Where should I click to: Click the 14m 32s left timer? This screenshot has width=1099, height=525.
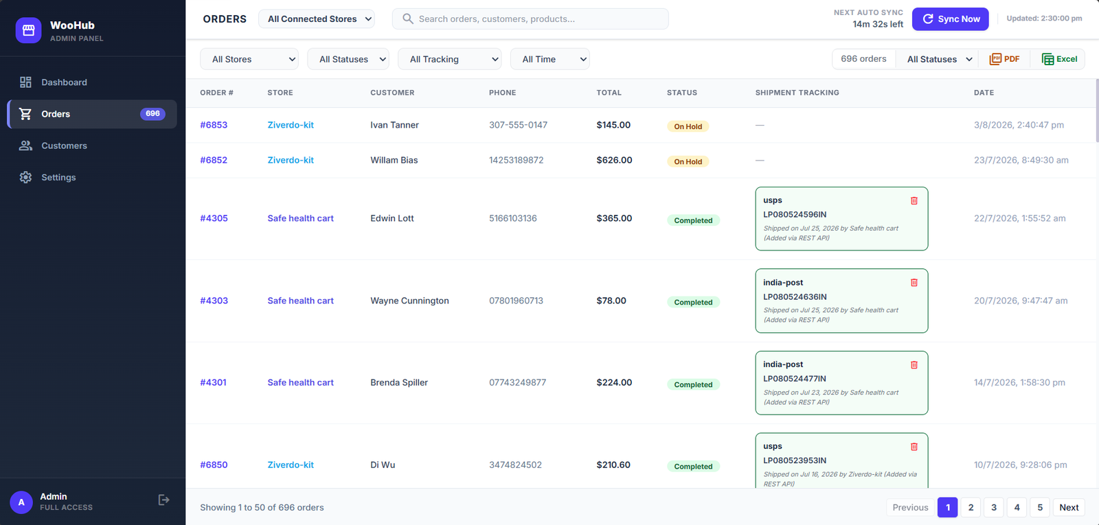click(878, 24)
